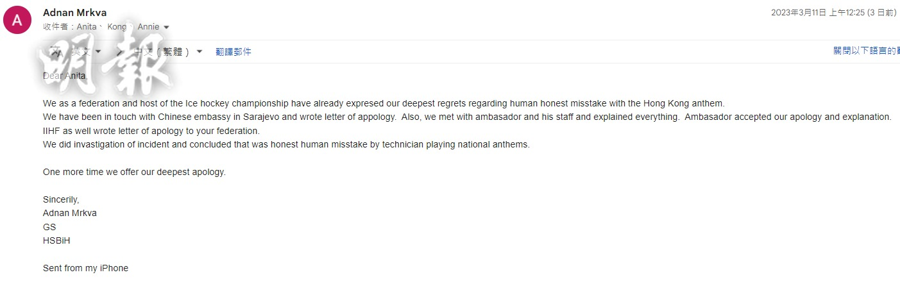Click Adnan Mrkva in the email signature
The height and width of the screenshot is (293, 900).
point(70,213)
